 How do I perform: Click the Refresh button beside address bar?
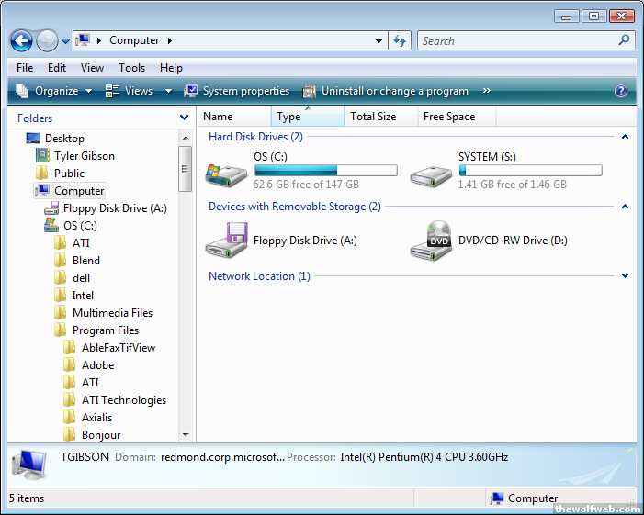[x=400, y=40]
